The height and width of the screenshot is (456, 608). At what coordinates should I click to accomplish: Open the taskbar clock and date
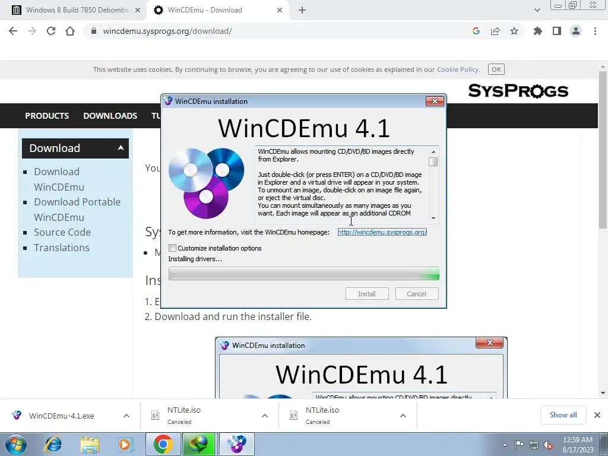578,445
